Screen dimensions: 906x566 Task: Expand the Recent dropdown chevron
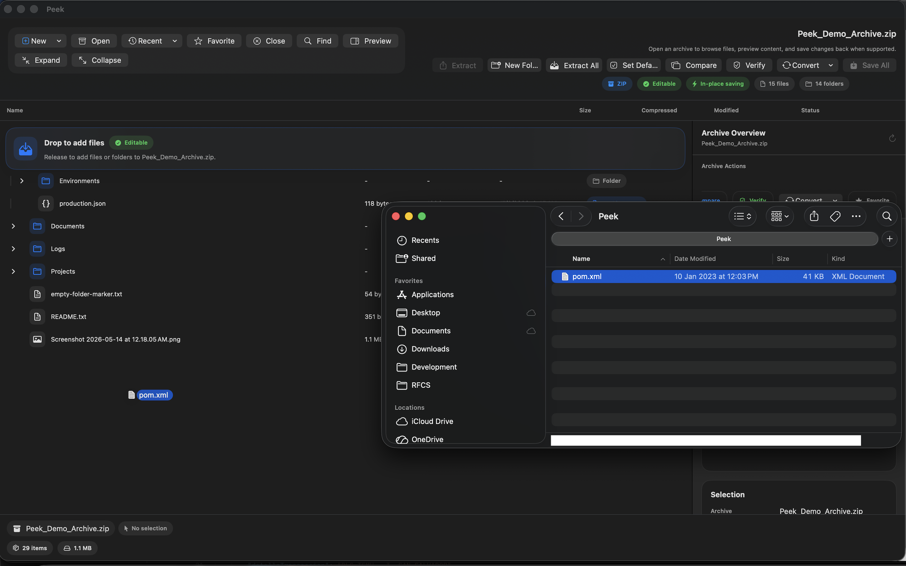coord(175,41)
